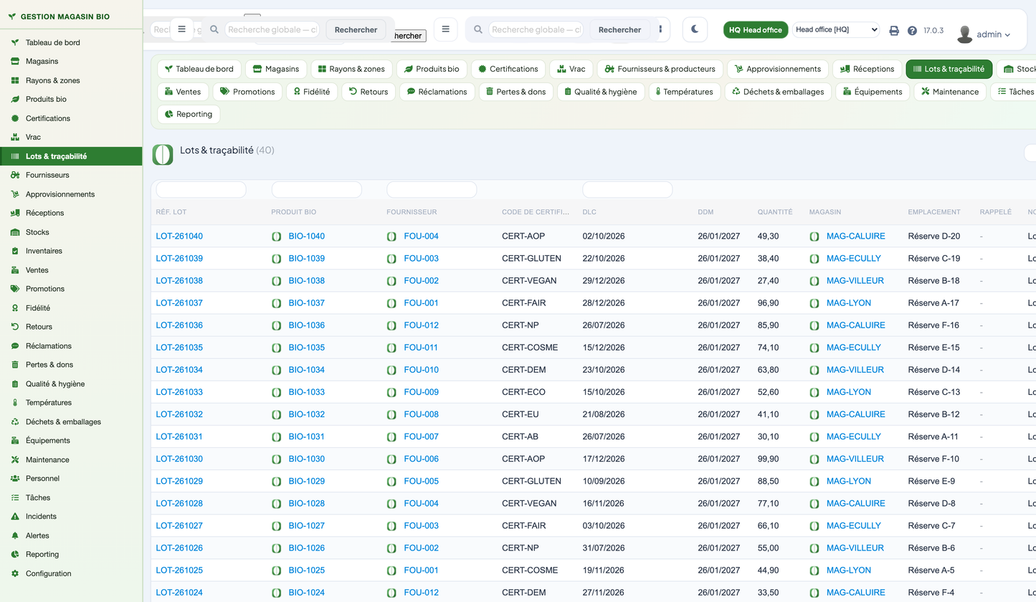This screenshot has width=1036, height=602.
Task: Click the right-hand Rechercher button
Action: pos(619,29)
